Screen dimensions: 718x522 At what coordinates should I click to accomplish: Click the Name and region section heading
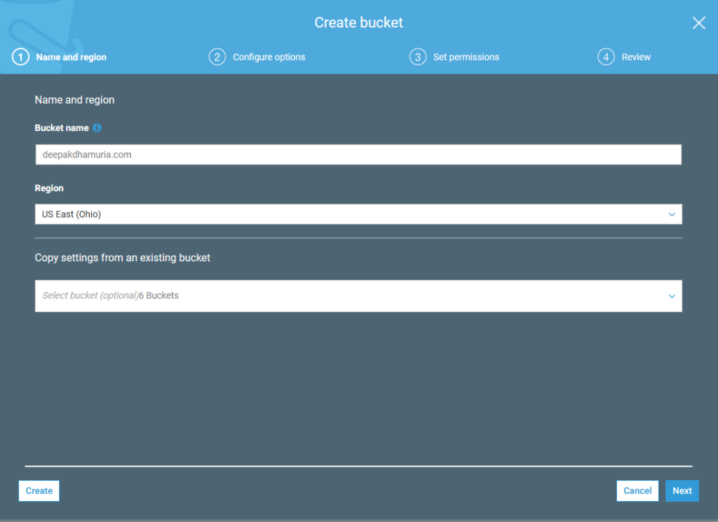(x=74, y=99)
